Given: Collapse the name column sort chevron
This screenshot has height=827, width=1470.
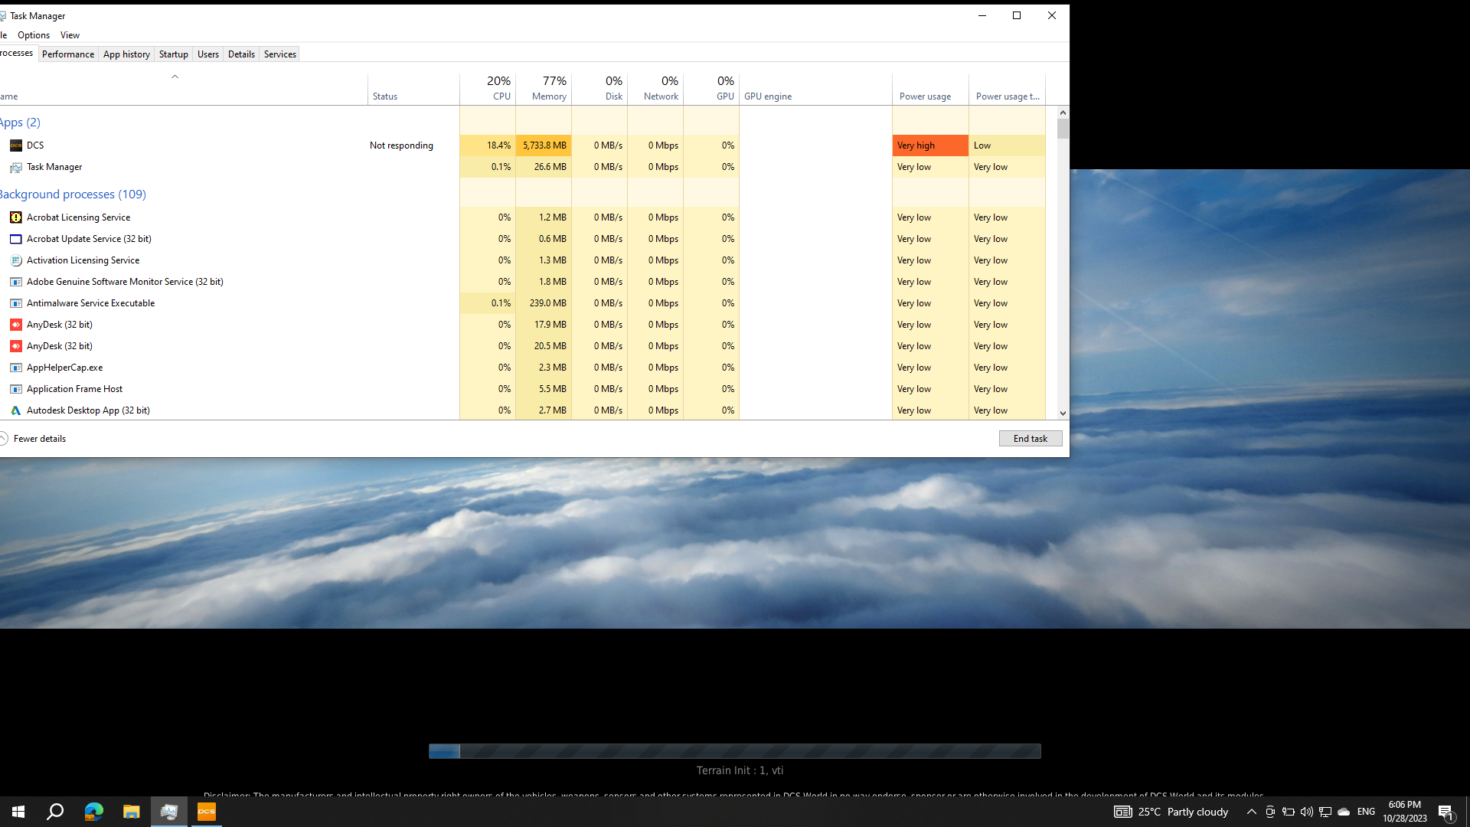Looking at the screenshot, I should (175, 77).
